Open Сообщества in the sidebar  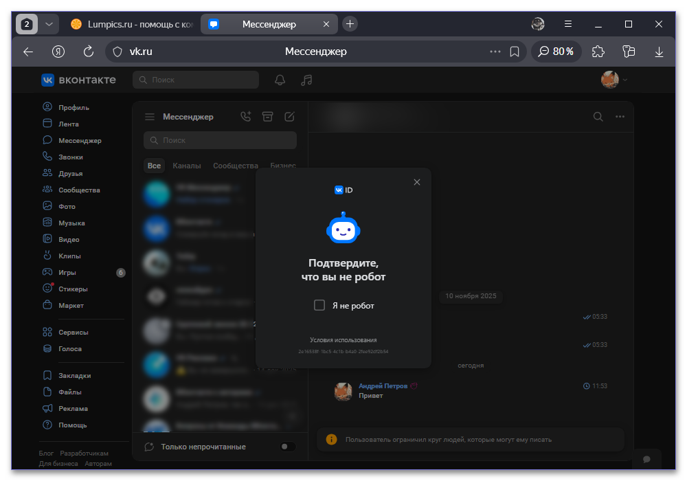[71, 190]
